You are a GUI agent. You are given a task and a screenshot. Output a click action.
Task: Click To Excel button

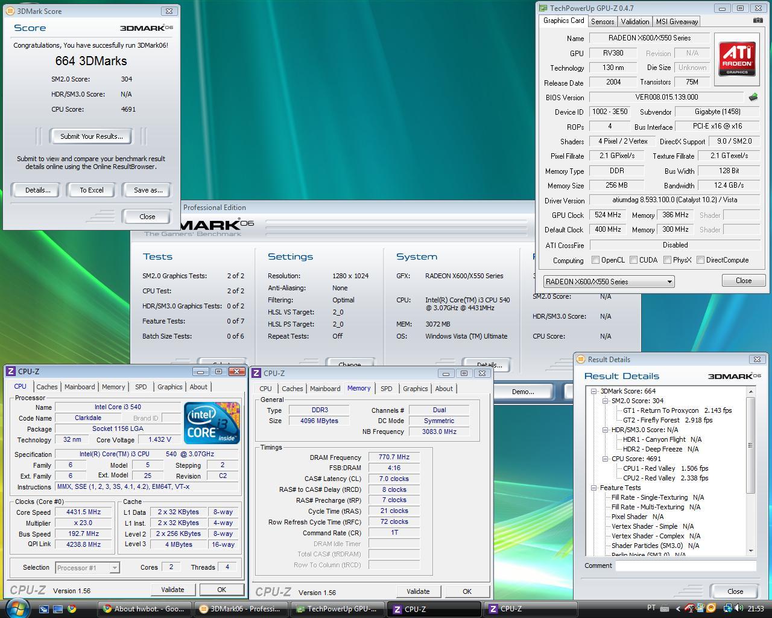pyautogui.click(x=92, y=190)
